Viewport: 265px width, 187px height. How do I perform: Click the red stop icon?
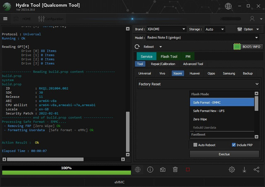pyautogui.click(x=188, y=170)
